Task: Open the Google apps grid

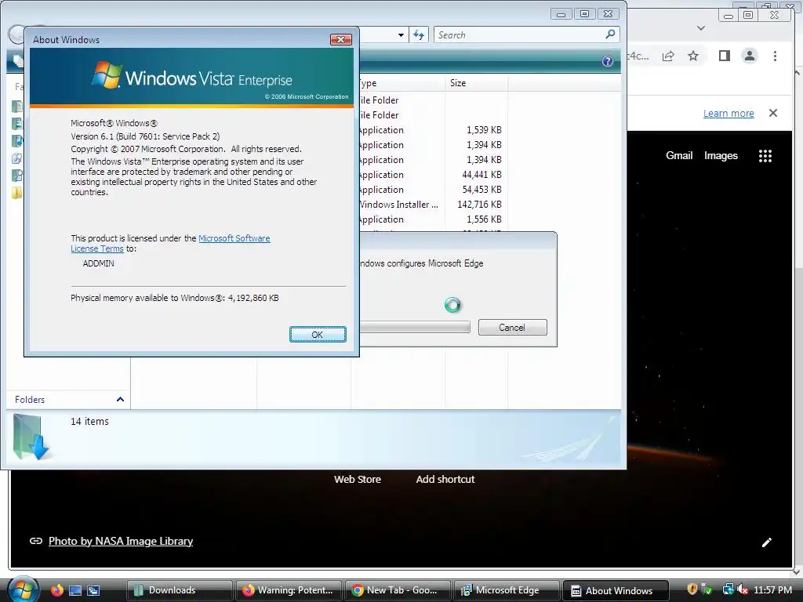Action: (x=765, y=156)
